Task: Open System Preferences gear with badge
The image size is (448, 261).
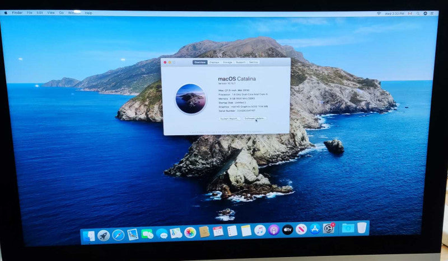Action: (329, 228)
